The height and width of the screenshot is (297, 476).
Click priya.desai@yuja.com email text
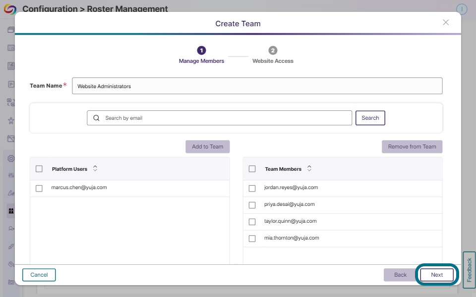click(289, 204)
